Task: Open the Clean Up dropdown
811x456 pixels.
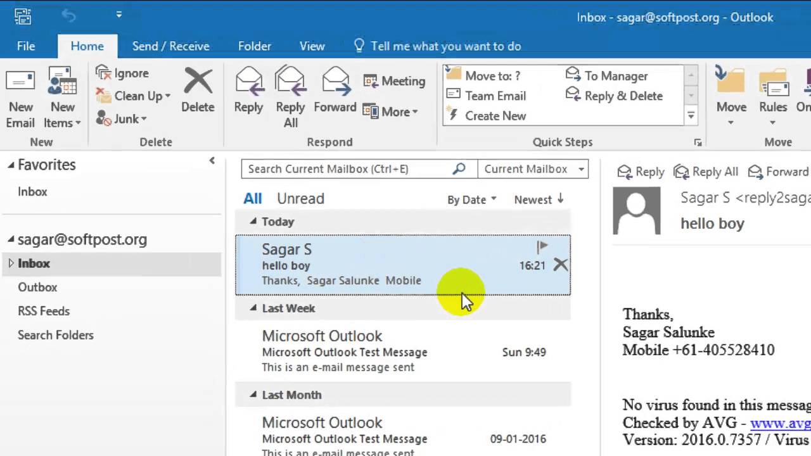Action: click(134, 96)
